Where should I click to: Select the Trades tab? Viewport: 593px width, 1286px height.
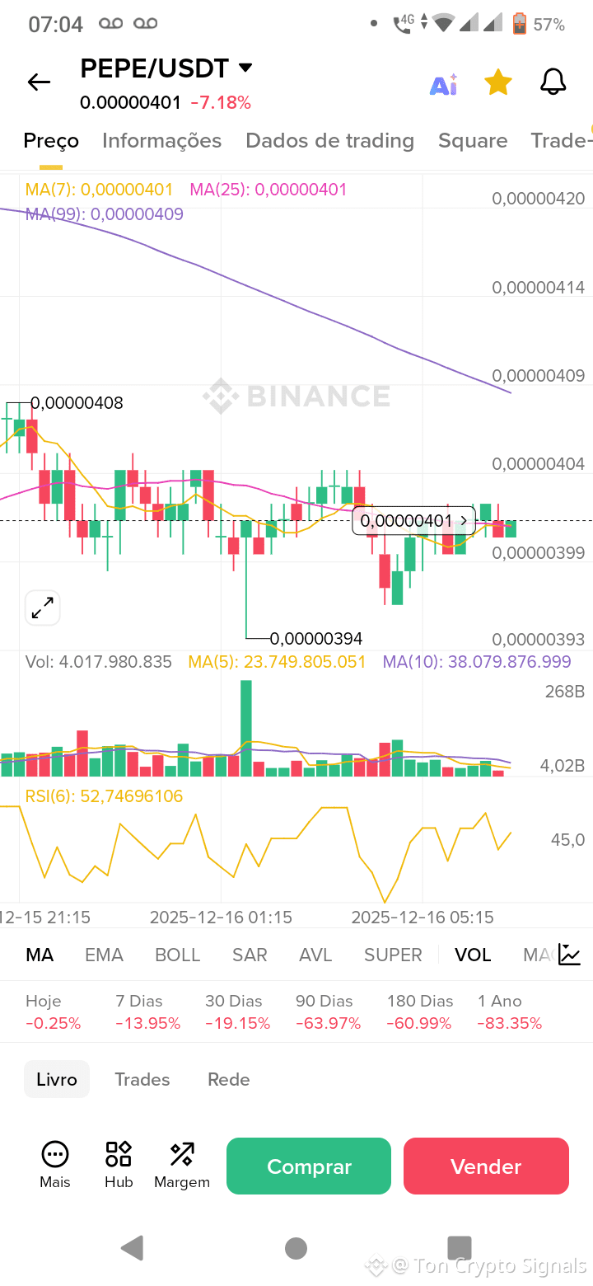click(142, 1079)
